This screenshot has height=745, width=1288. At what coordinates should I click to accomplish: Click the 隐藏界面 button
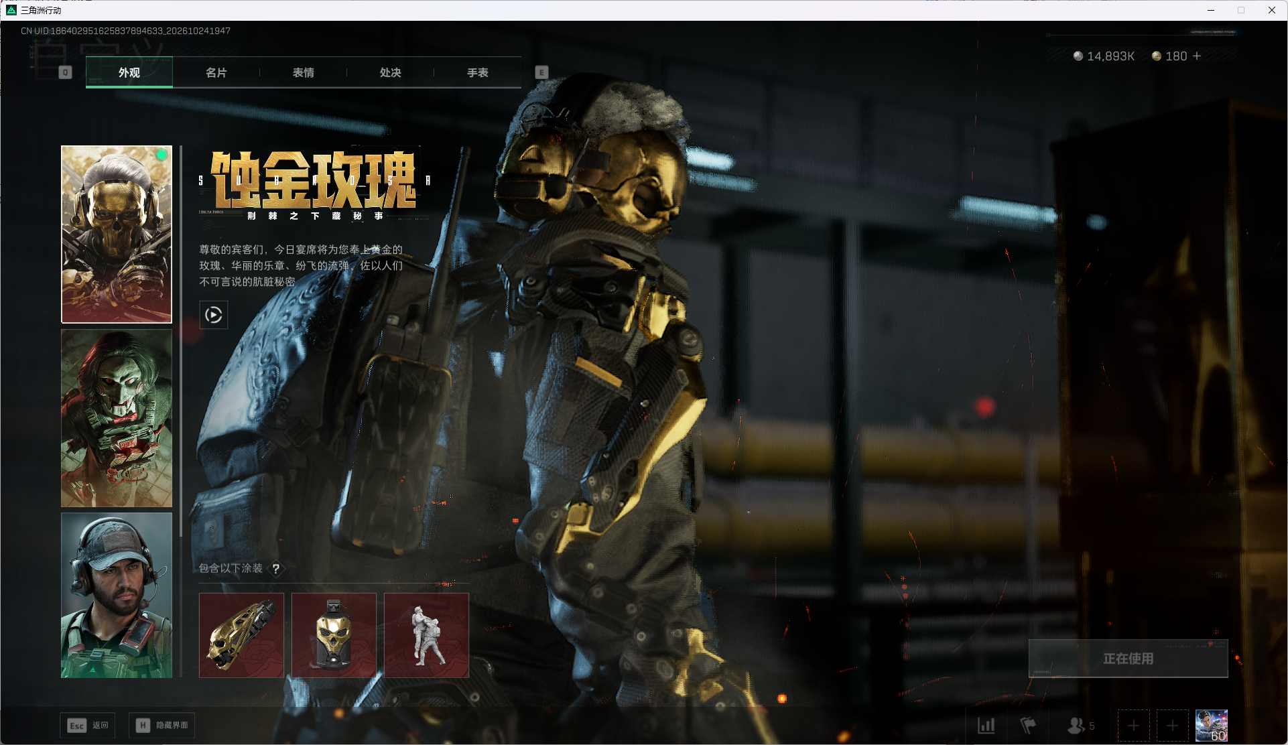162,726
